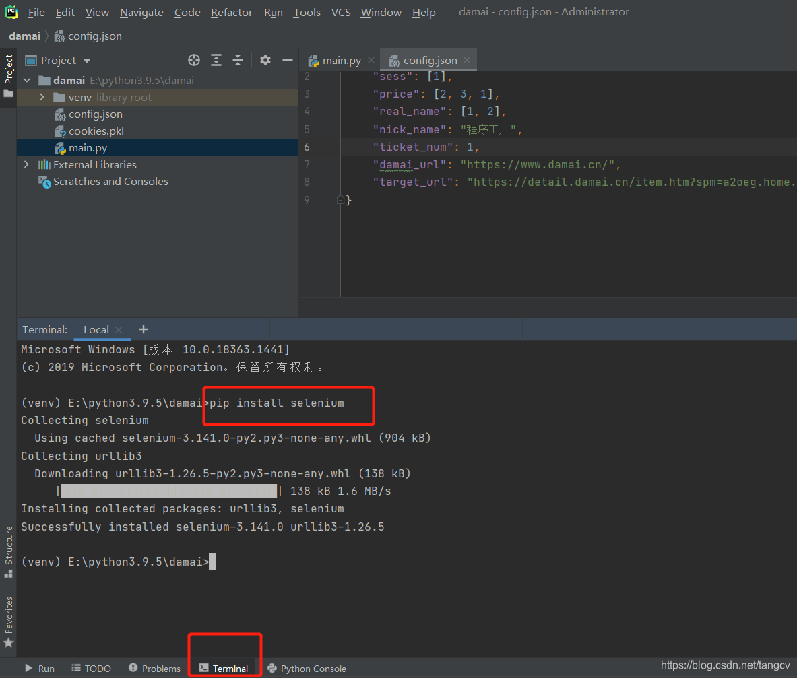The image size is (797, 678).
Task: Open the Navigate menu
Action: pyautogui.click(x=141, y=12)
